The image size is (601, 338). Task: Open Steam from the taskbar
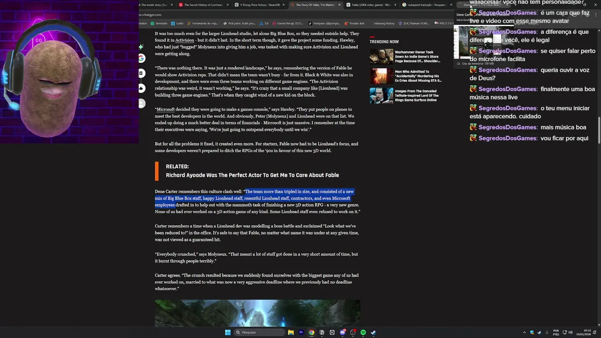coord(373,332)
